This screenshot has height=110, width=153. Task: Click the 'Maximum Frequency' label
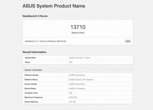point(34,97)
